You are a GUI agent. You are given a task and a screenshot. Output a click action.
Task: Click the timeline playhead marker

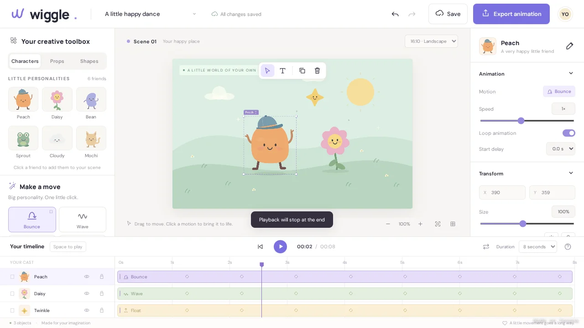[261, 264]
